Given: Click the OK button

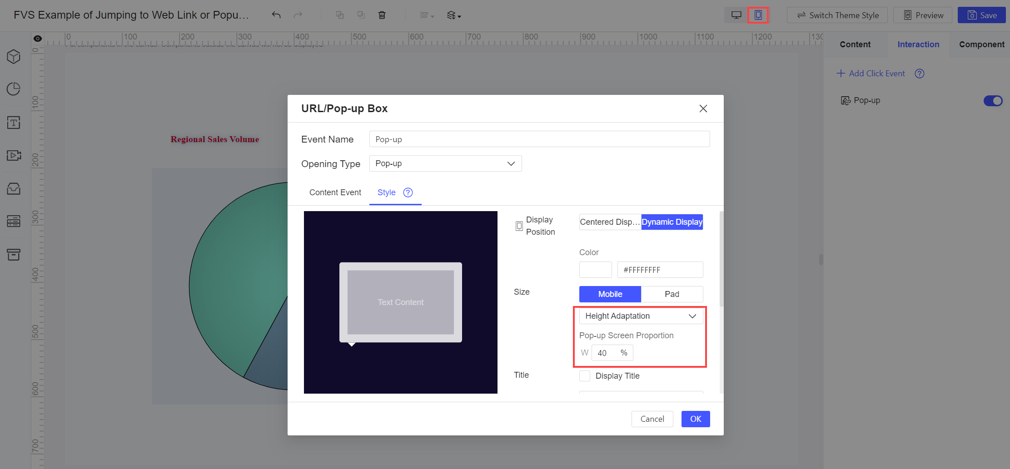Looking at the screenshot, I should pyautogui.click(x=696, y=419).
